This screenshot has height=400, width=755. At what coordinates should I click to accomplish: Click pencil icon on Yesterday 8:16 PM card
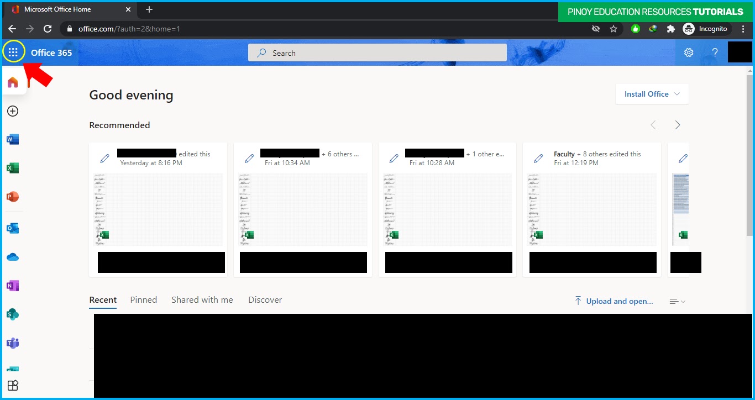point(104,159)
